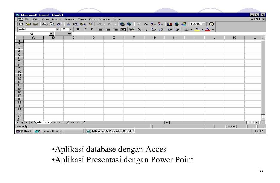Apply Percent Style with the % icon
The width and height of the screenshot is (280, 183).
139,30
